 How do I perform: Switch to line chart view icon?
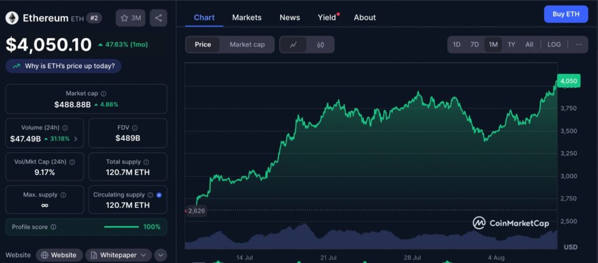coord(293,44)
